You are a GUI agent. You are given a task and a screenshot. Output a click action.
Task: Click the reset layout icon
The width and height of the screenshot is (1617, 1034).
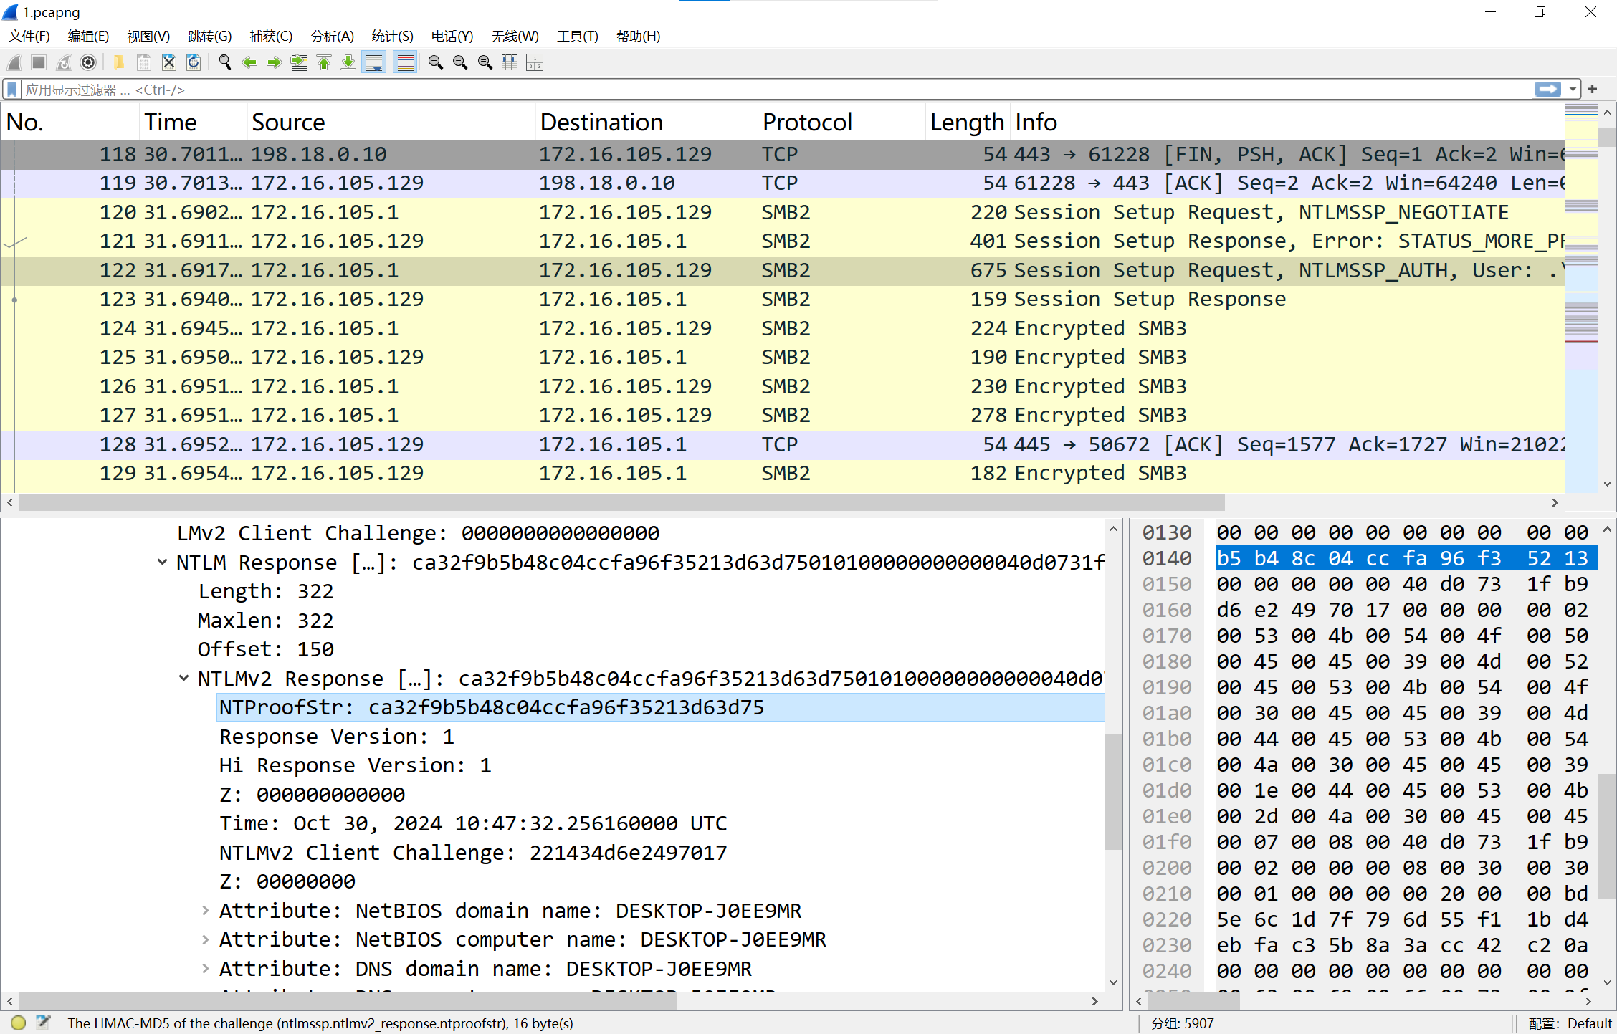pyautogui.click(x=535, y=63)
